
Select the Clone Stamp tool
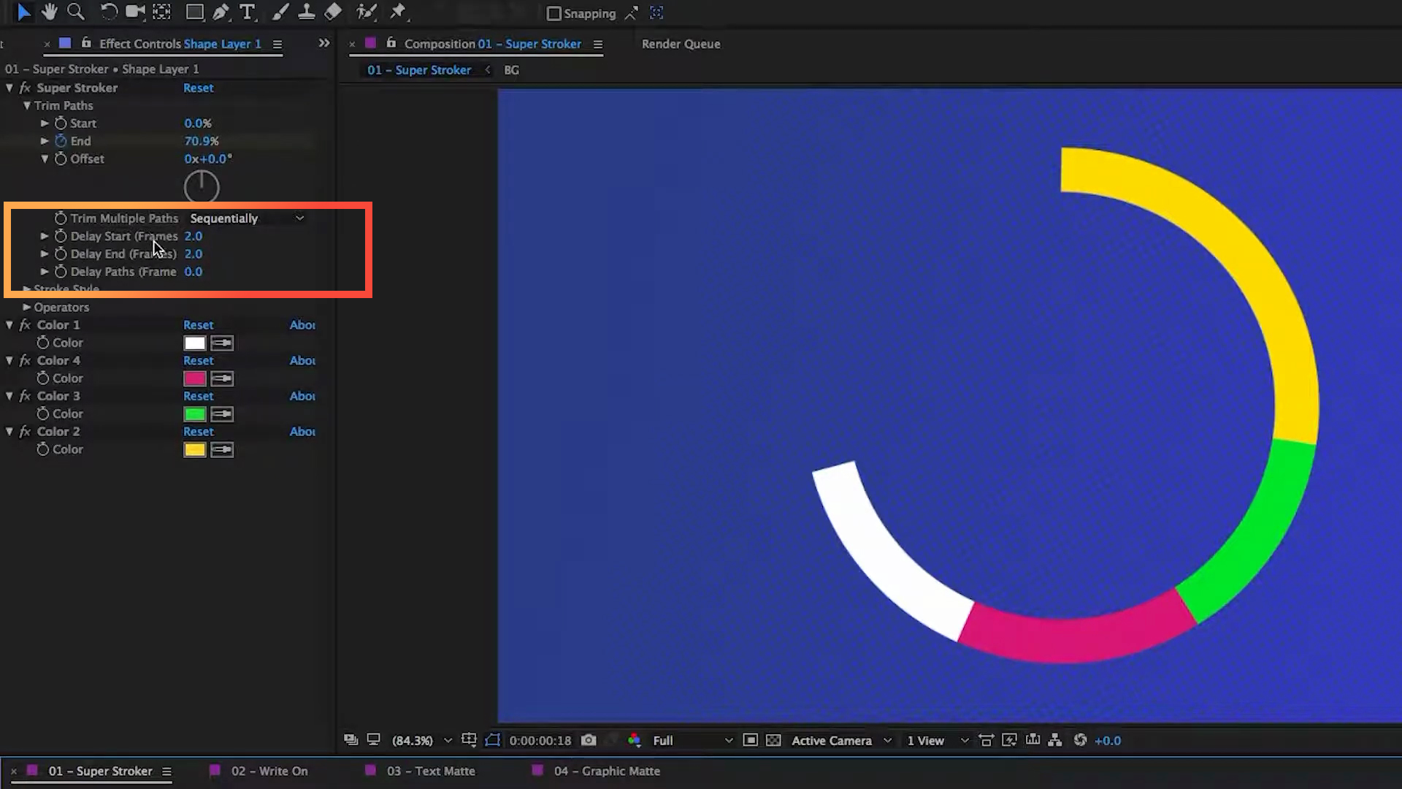point(306,12)
